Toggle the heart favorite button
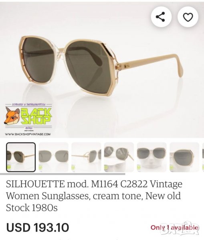This screenshot has height=240, width=204. [188, 17]
